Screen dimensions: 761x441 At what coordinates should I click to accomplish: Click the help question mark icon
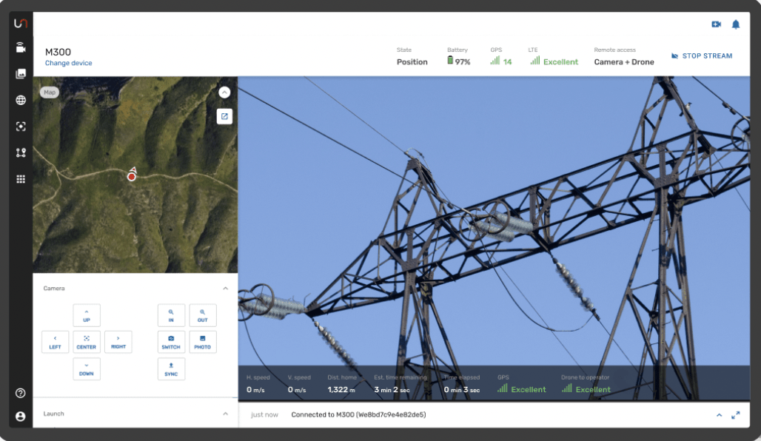tap(21, 393)
